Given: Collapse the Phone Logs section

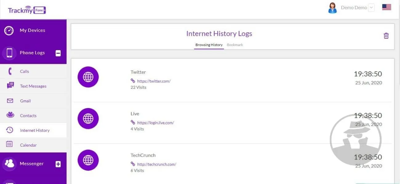Looking at the screenshot, I should (58, 53).
